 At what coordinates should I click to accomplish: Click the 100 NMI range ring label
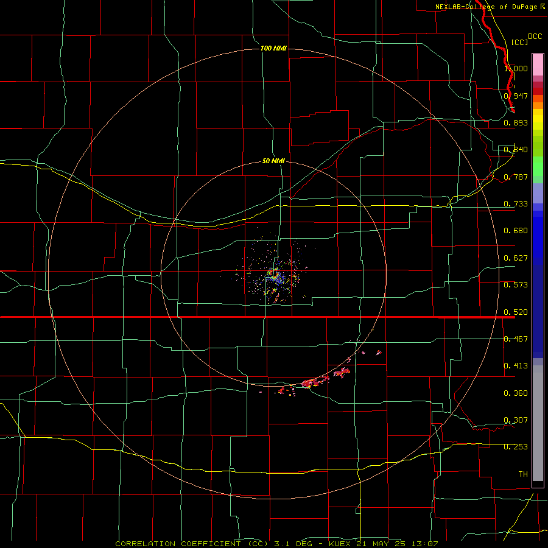click(x=273, y=48)
